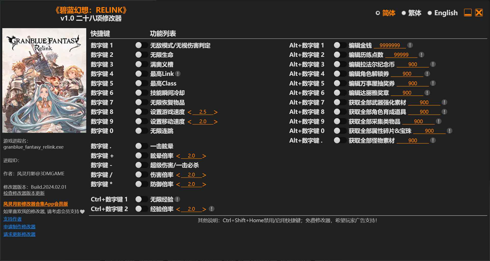
Task: Select the English language option
Action: [x=446, y=13]
